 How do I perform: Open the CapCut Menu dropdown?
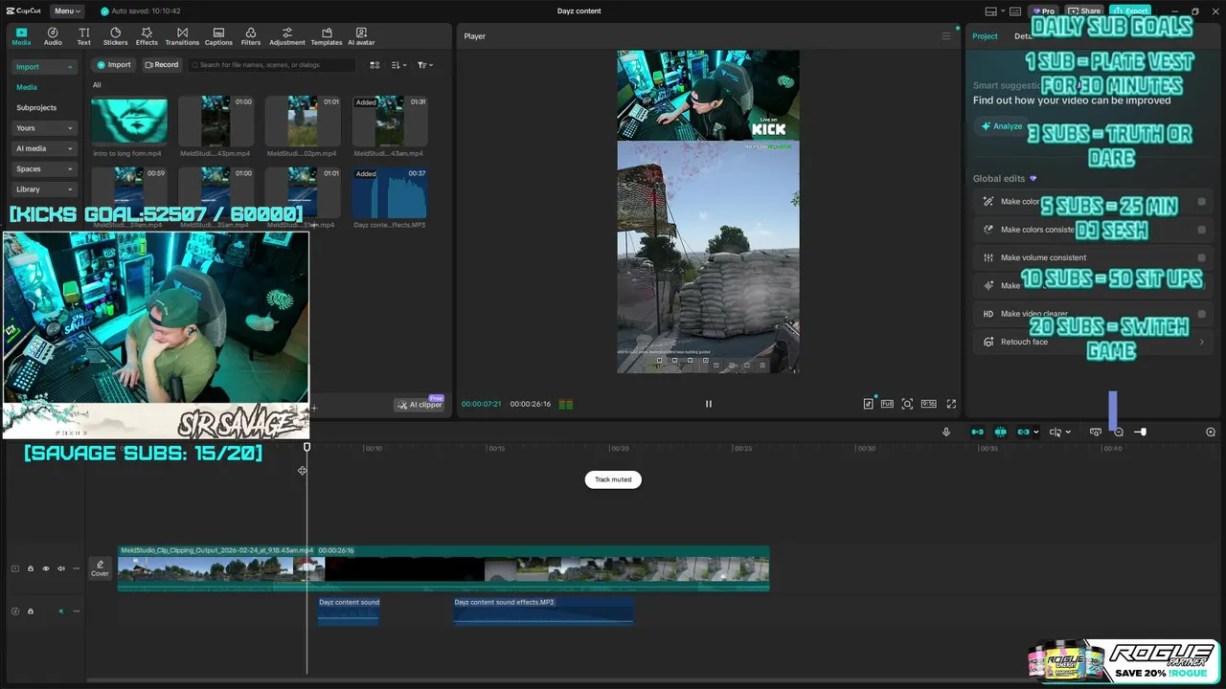tap(67, 11)
